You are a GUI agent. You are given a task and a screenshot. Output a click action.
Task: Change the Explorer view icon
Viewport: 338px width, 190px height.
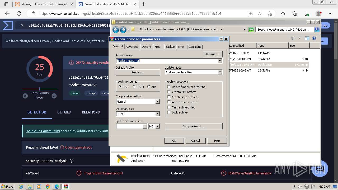pos(293,38)
